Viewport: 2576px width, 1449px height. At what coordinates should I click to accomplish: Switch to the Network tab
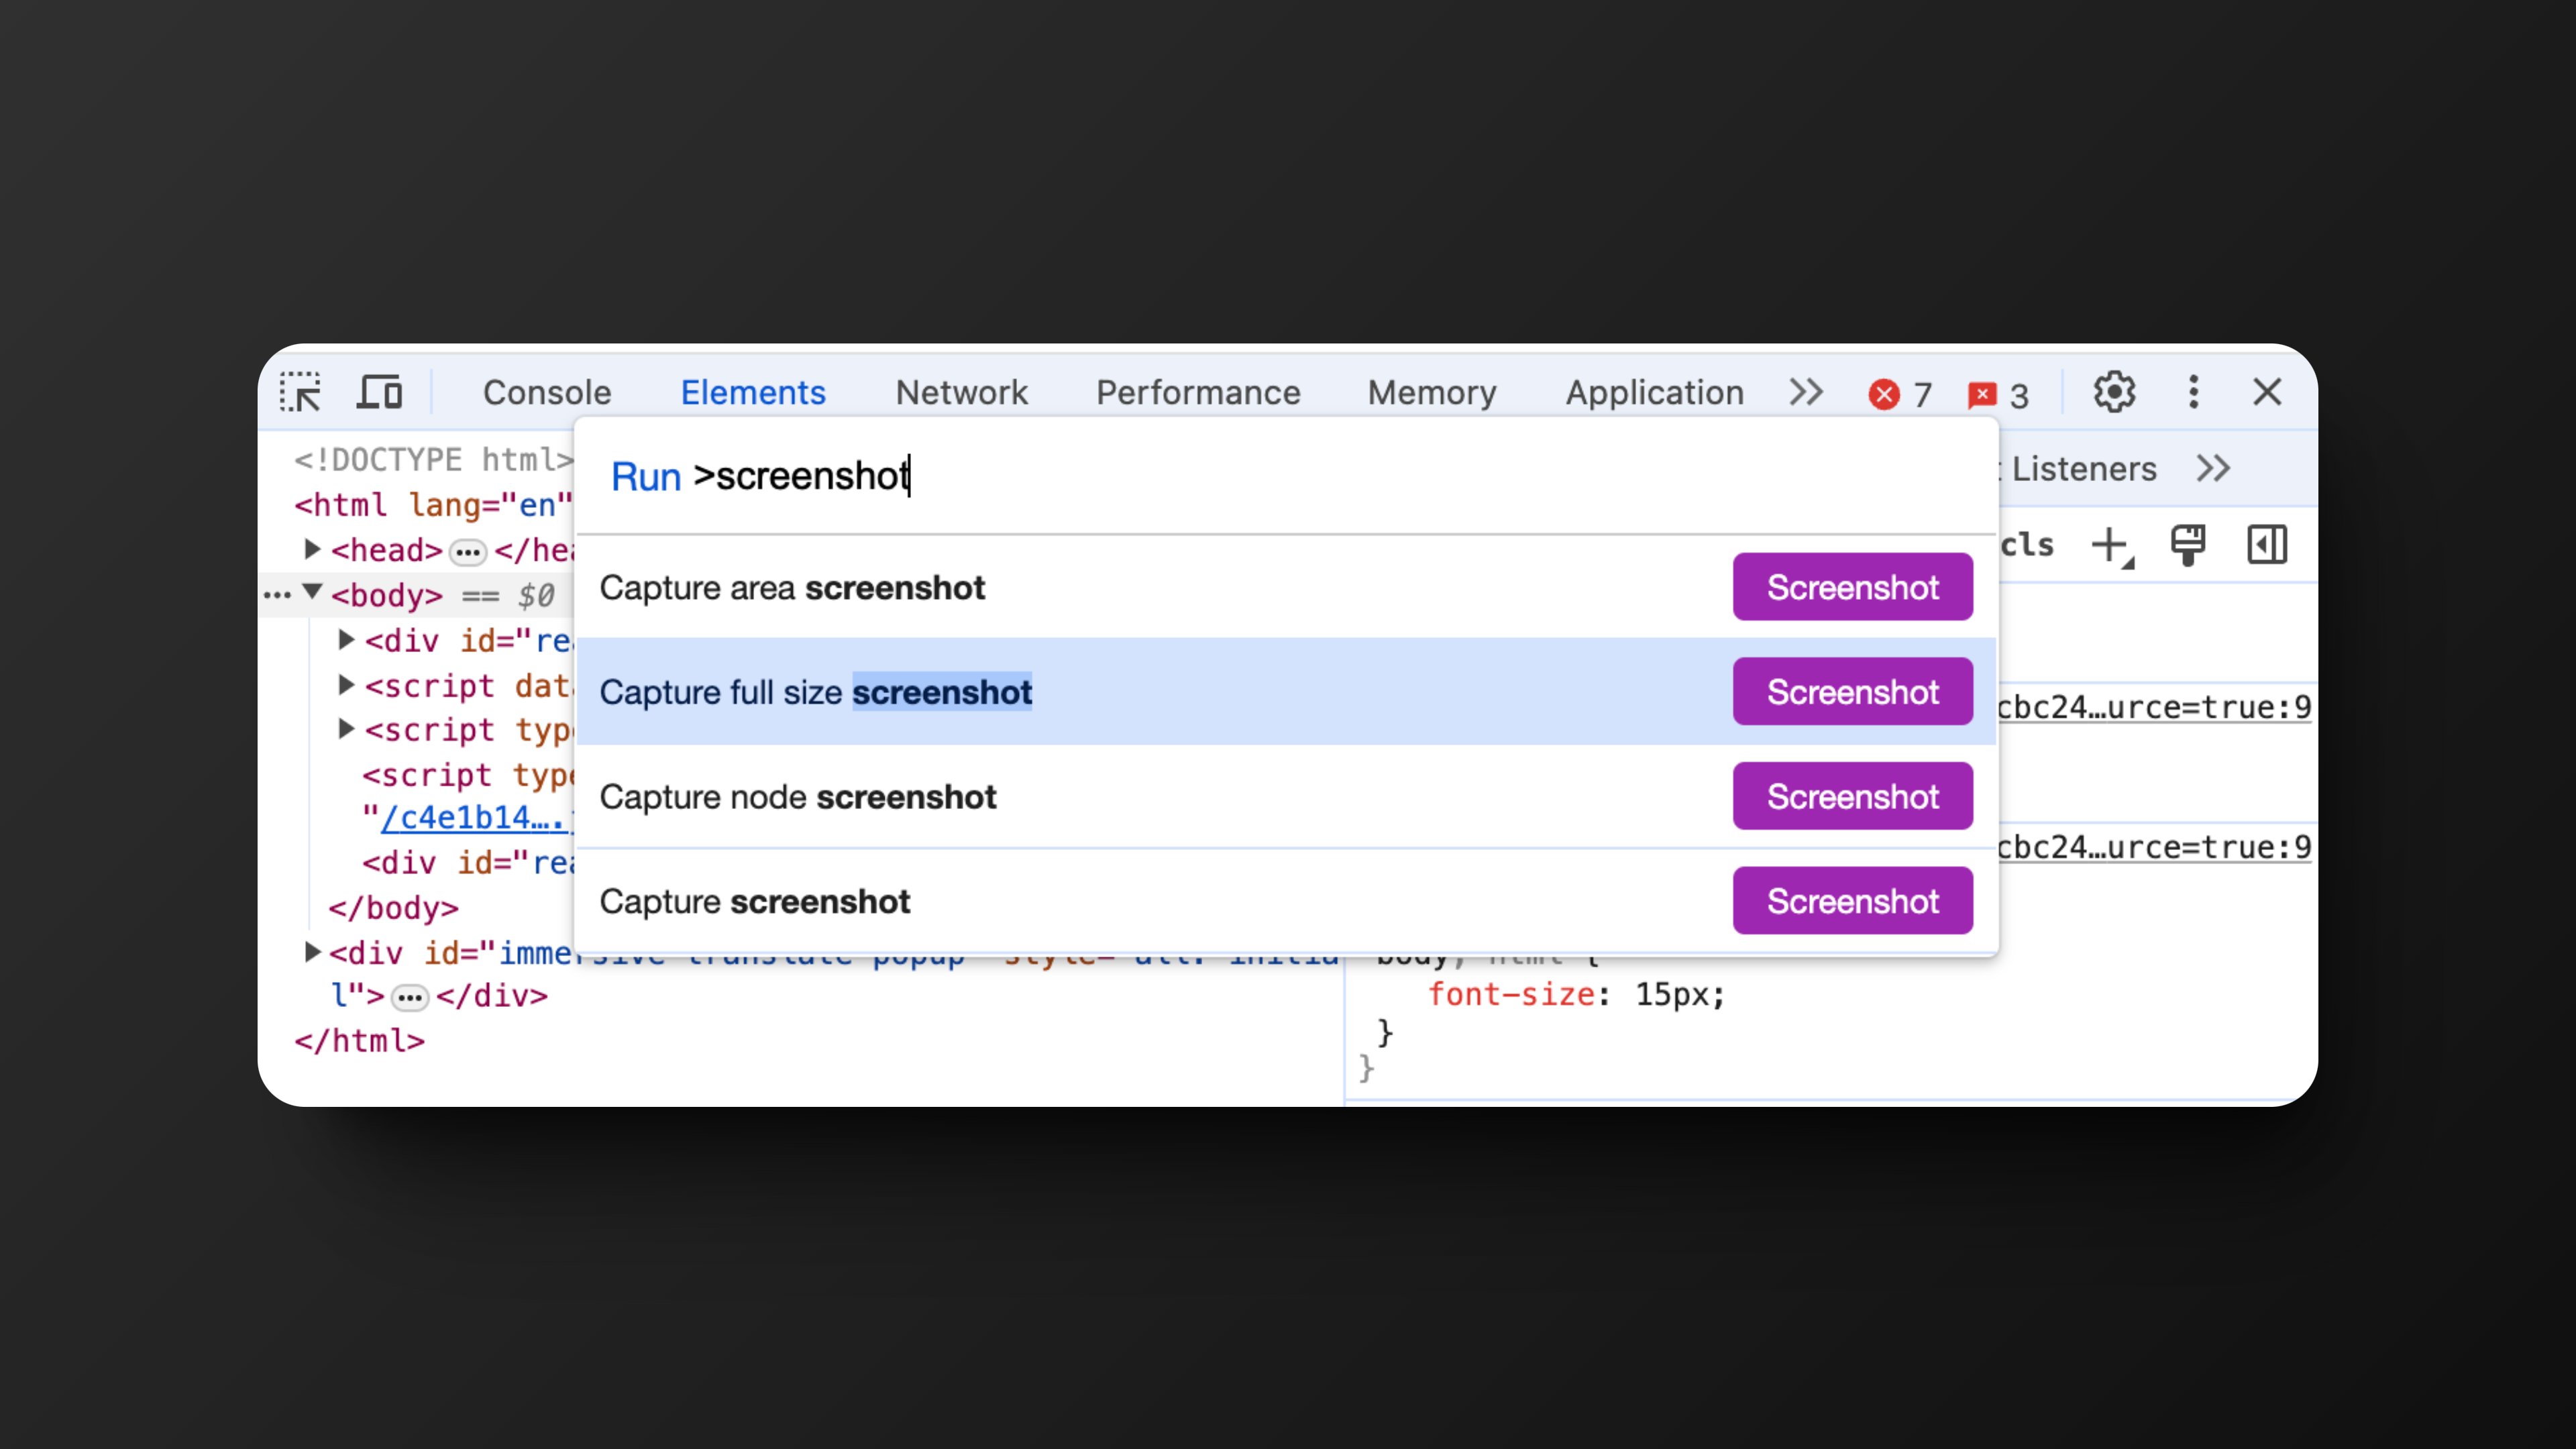pyautogui.click(x=961, y=392)
